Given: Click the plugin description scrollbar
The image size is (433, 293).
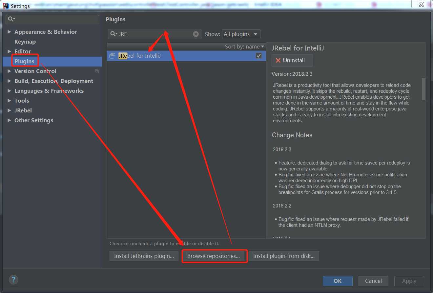Looking at the screenshot, I should [423, 89].
